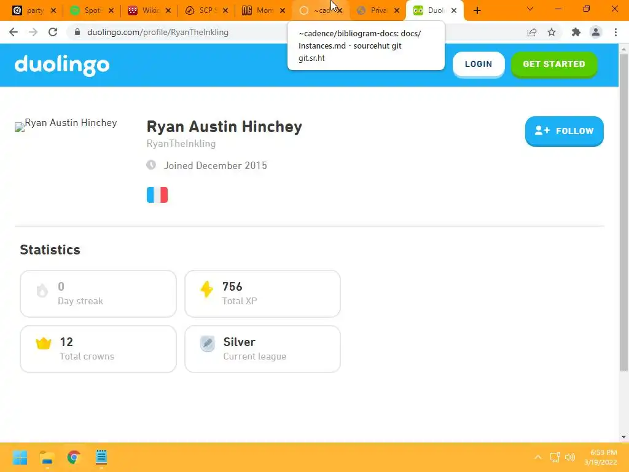629x472 pixels.
Task: Reload the Duolingo profile page
Action: [x=53, y=32]
